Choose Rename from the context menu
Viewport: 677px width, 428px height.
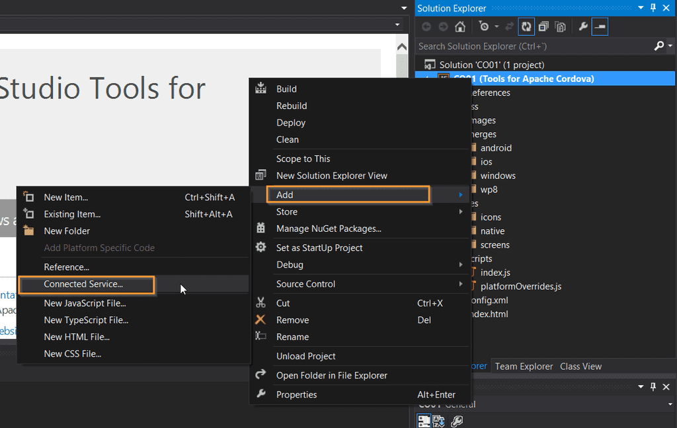pos(359,337)
